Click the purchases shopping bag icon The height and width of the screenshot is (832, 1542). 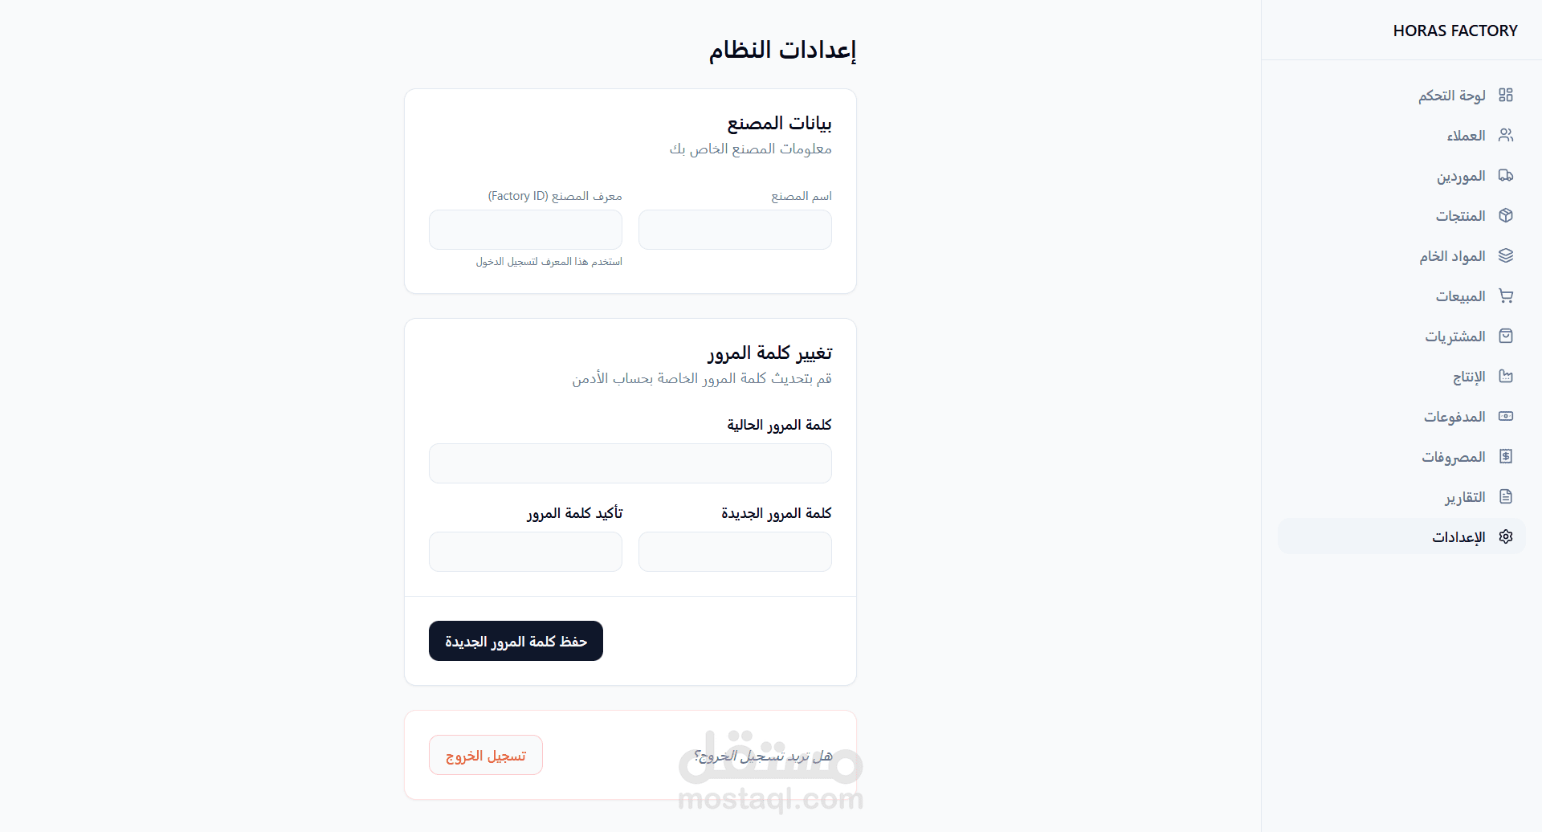(1506, 336)
